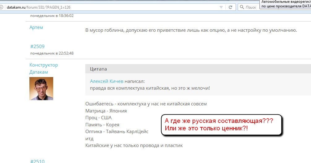Open the URL history dropdown arrow
311x163 pixels.
[x=221, y=7]
